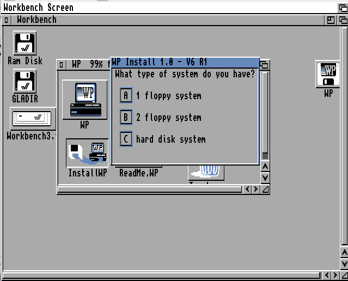Click the WP label under desktop disk icon
This screenshot has height=281, width=348.
328,93
